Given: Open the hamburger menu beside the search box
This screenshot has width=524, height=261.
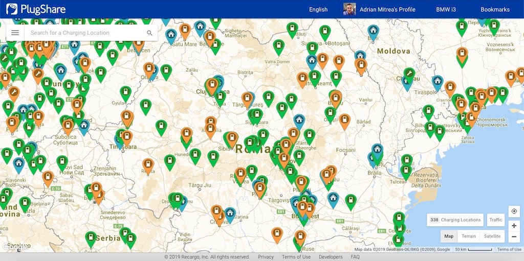Looking at the screenshot, I should [x=15, y=33].
